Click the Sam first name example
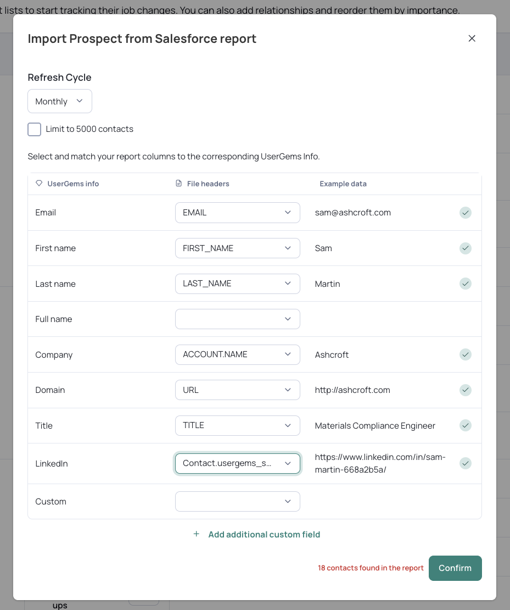 tap(323, 248)
